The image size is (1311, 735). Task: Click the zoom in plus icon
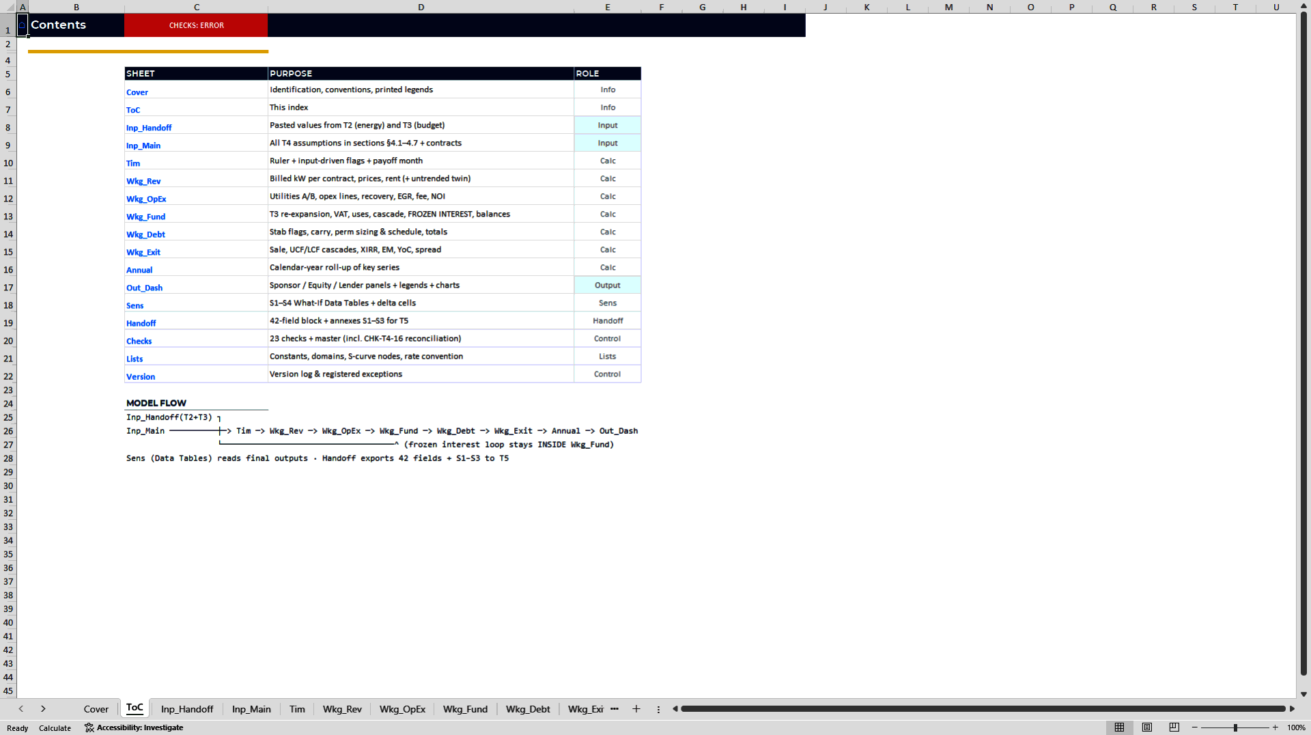(1275, 727)
